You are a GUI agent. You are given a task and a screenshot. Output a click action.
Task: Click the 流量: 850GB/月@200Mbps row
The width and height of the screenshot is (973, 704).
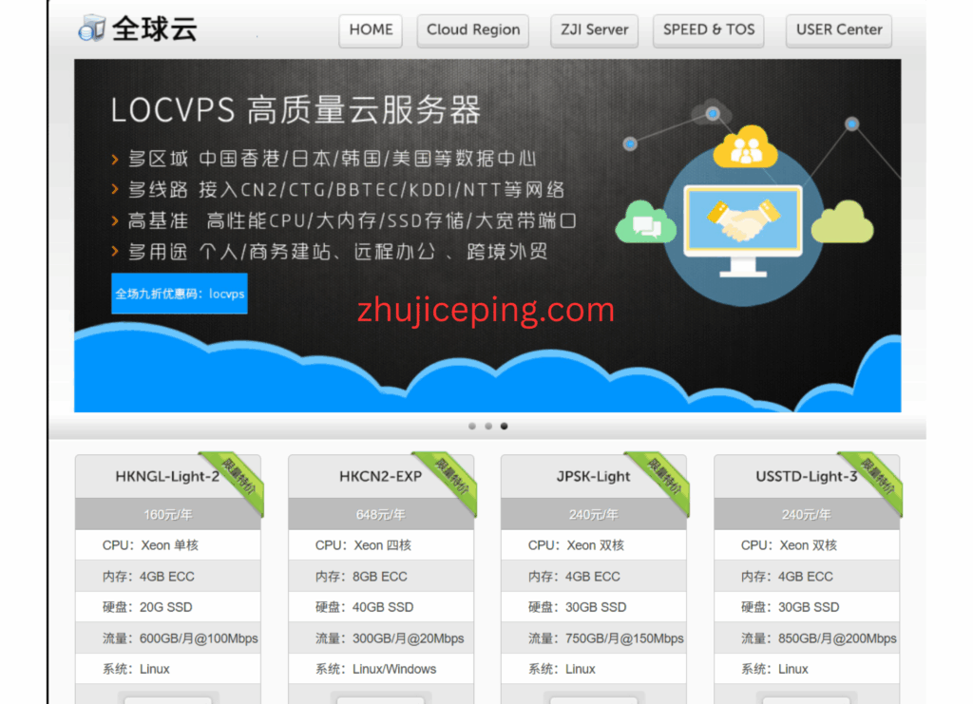tap(807, 638)
